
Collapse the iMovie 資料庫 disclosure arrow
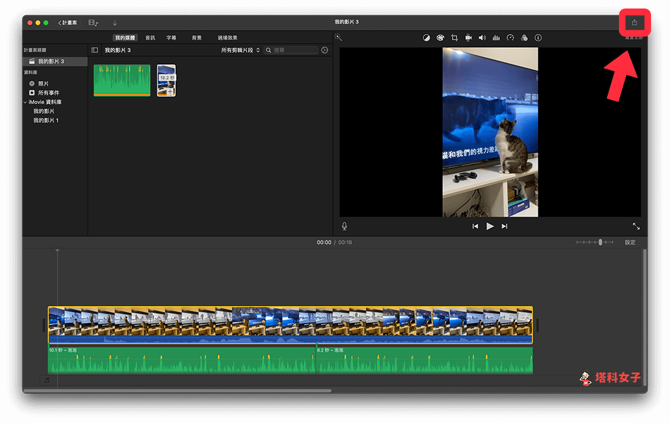[26, 102]
